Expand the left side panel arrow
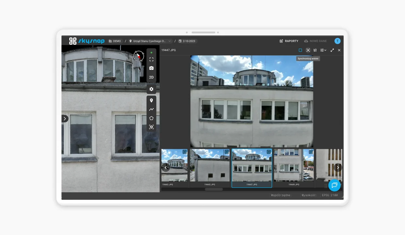 (x=65, y=118)
